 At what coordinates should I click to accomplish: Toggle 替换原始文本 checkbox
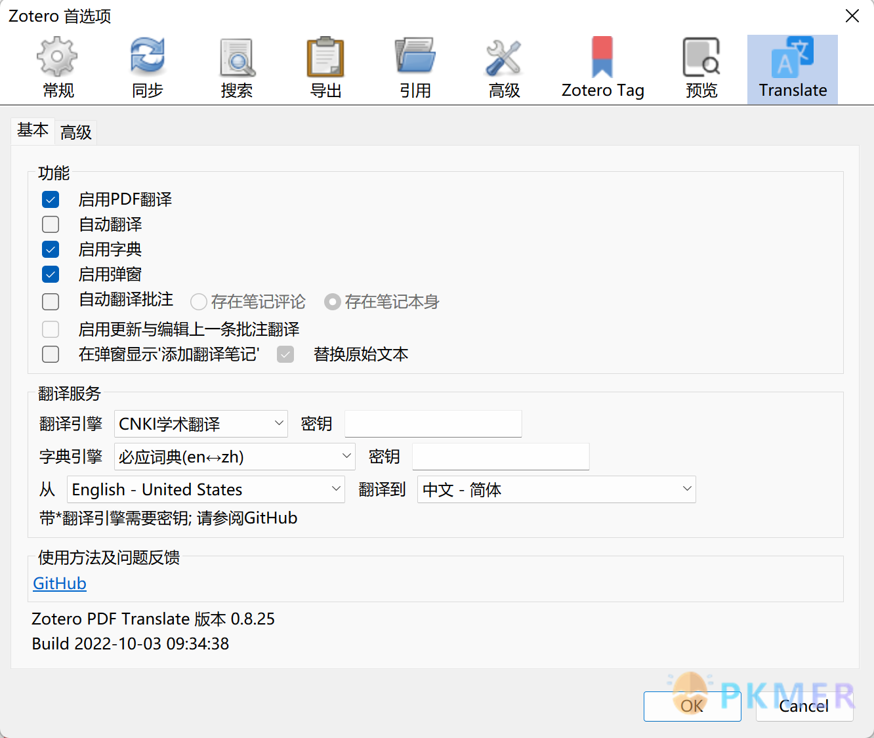click(285, 354)
